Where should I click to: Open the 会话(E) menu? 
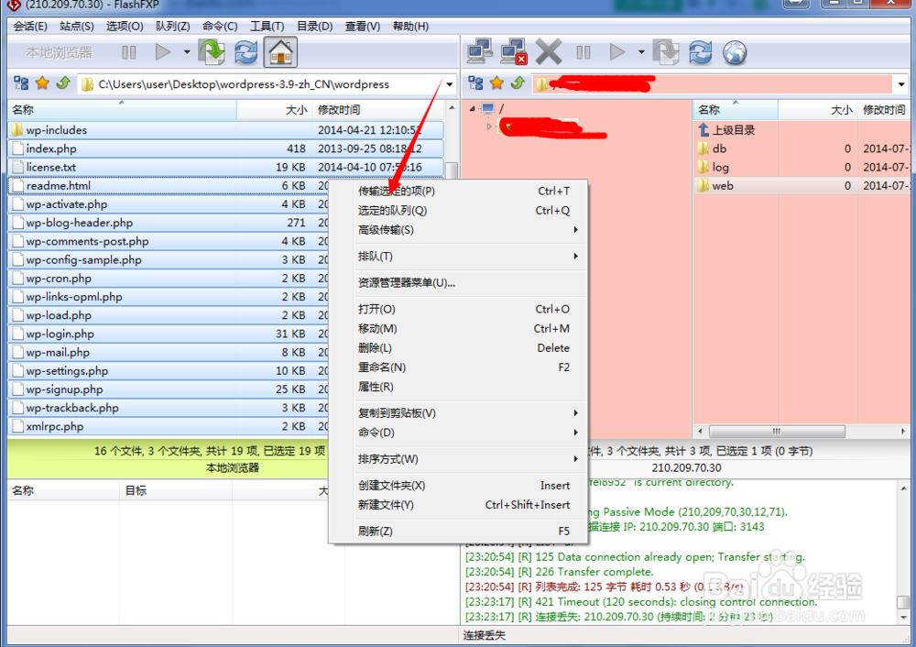pos(30,27)
